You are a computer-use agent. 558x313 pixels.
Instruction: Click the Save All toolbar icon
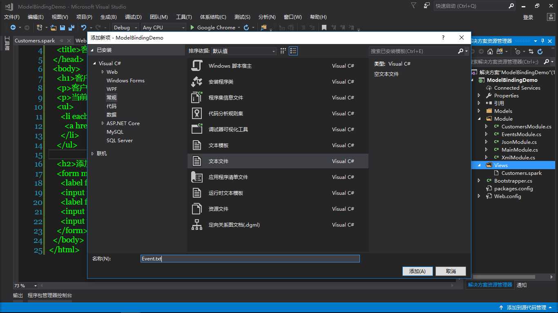(71, 27)
